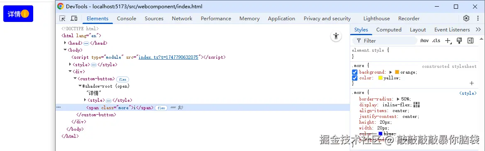Collapse the #shadow-root node
The image size is (485, 151).
pos(80,86)
